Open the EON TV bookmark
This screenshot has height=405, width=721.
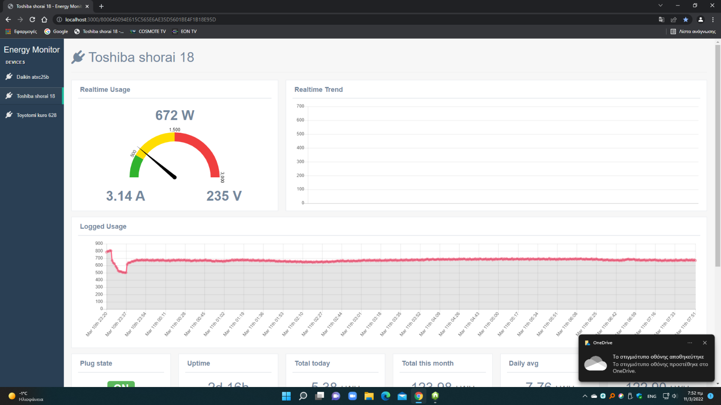click(x=185, y=31)
